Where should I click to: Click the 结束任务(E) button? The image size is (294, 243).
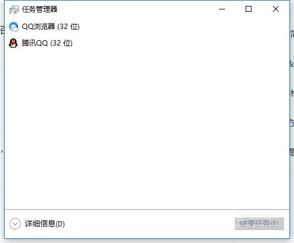[259, 223]
